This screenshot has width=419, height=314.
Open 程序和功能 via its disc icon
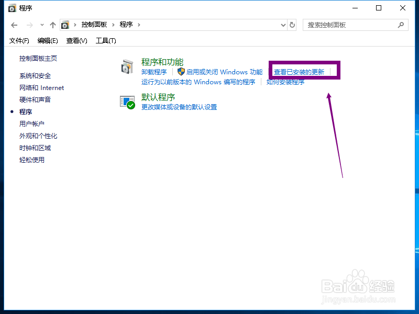point(127,66)
